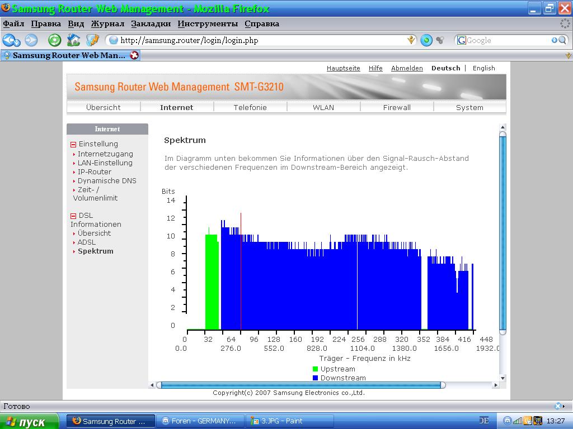This screenshot has height=429, width=573.
Task: Switch to the WLAN tab
Action: [323, 107]
